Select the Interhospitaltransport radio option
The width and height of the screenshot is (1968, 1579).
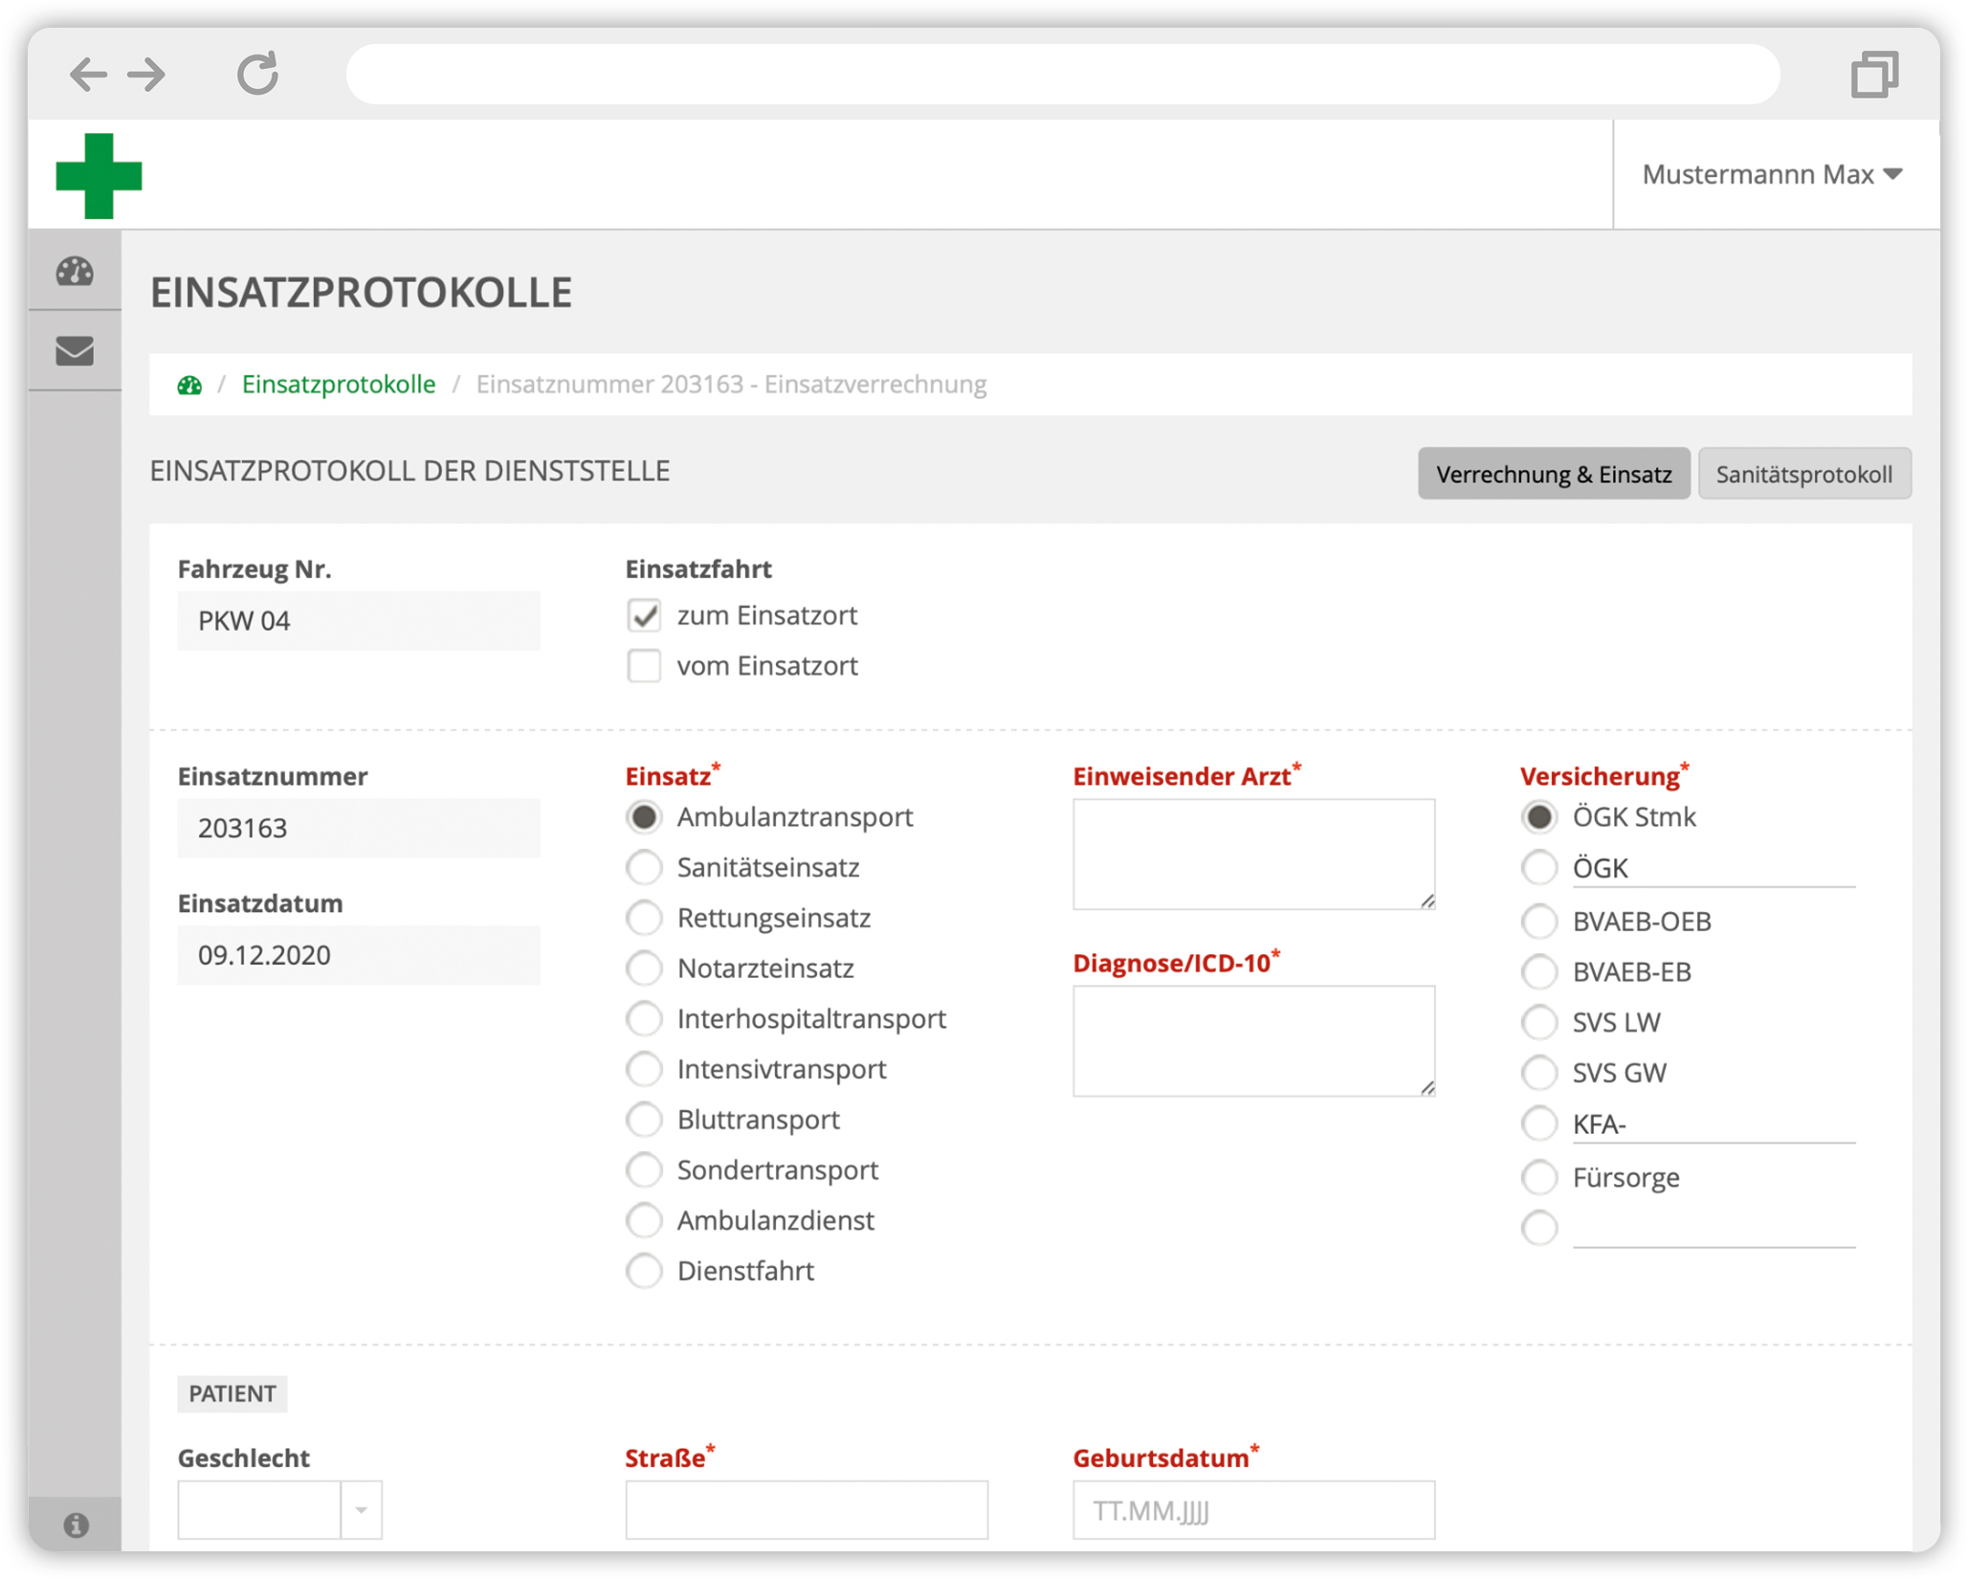tap(644, 1019)
